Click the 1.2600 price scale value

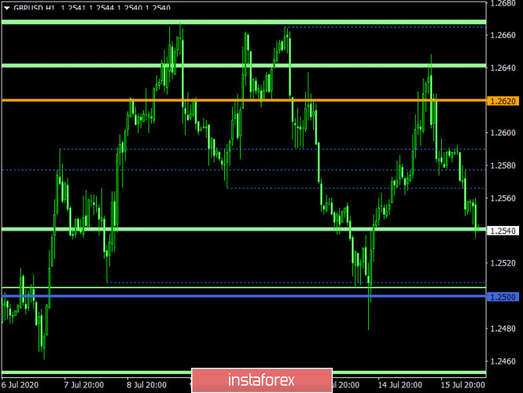point(503,133)
